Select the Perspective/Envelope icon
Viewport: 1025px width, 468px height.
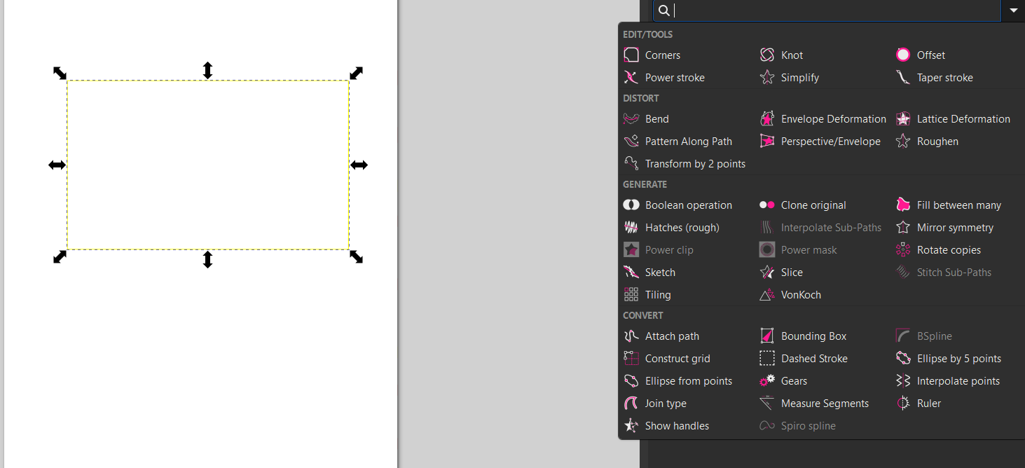tap(767, 142)
